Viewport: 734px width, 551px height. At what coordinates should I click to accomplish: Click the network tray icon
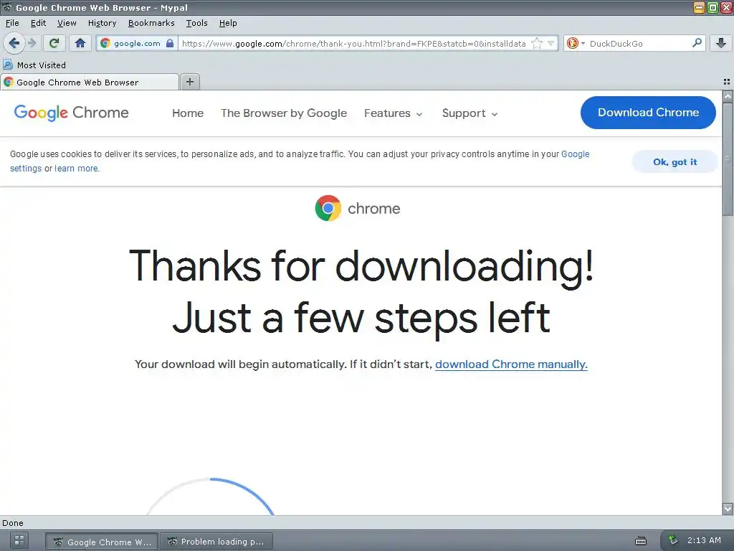(672, 540)
